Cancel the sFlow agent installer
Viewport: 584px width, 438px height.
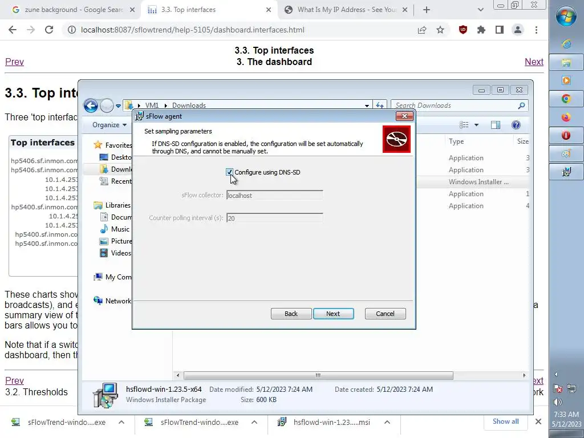(385, 314)
